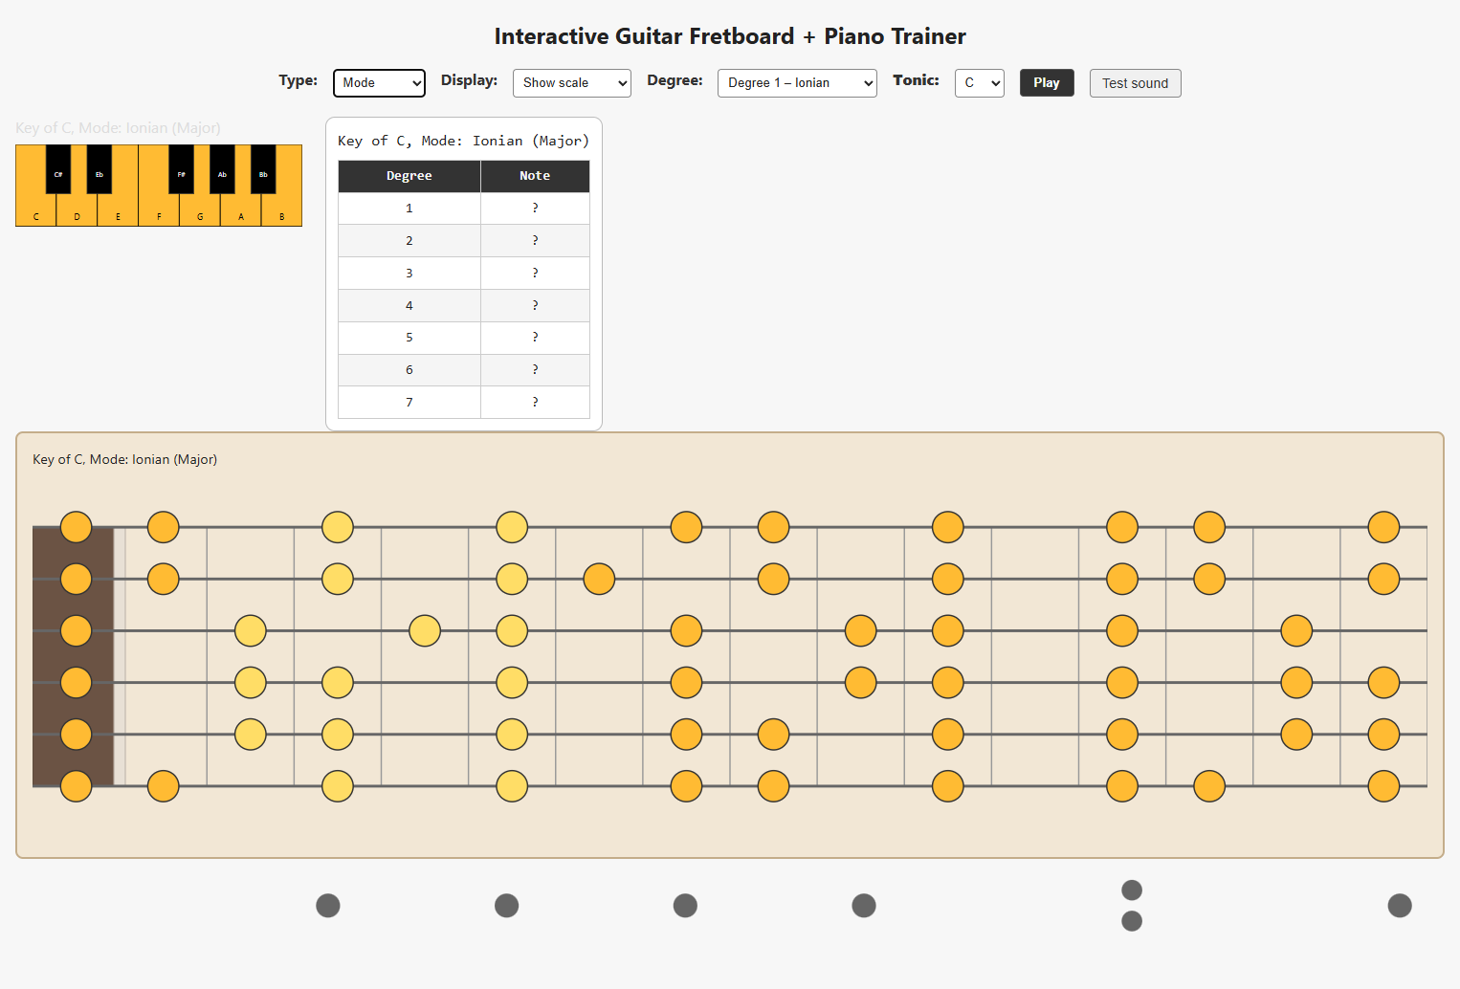Open the Display dropdown showing Show scale

pos(572,83)
